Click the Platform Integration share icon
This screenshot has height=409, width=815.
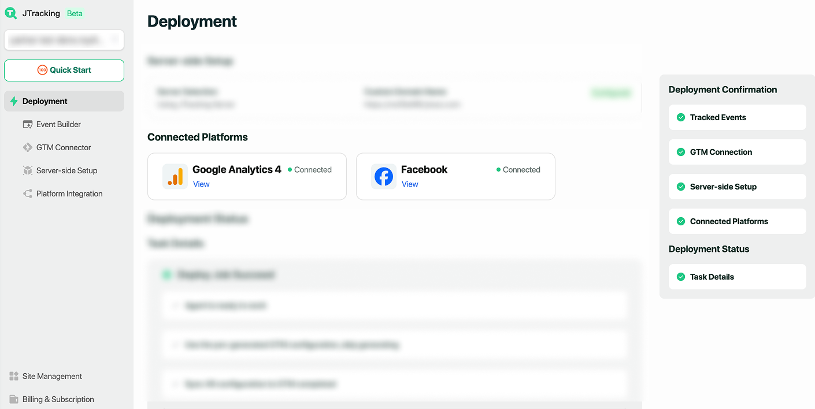28,194
